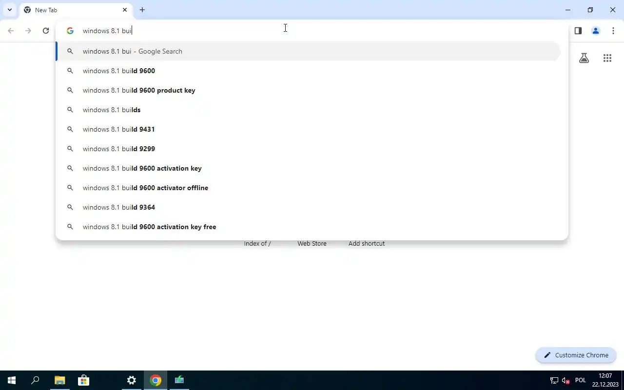Open the Windows Start menu
This screenshot has height=390, width=624.
[12, 380]
